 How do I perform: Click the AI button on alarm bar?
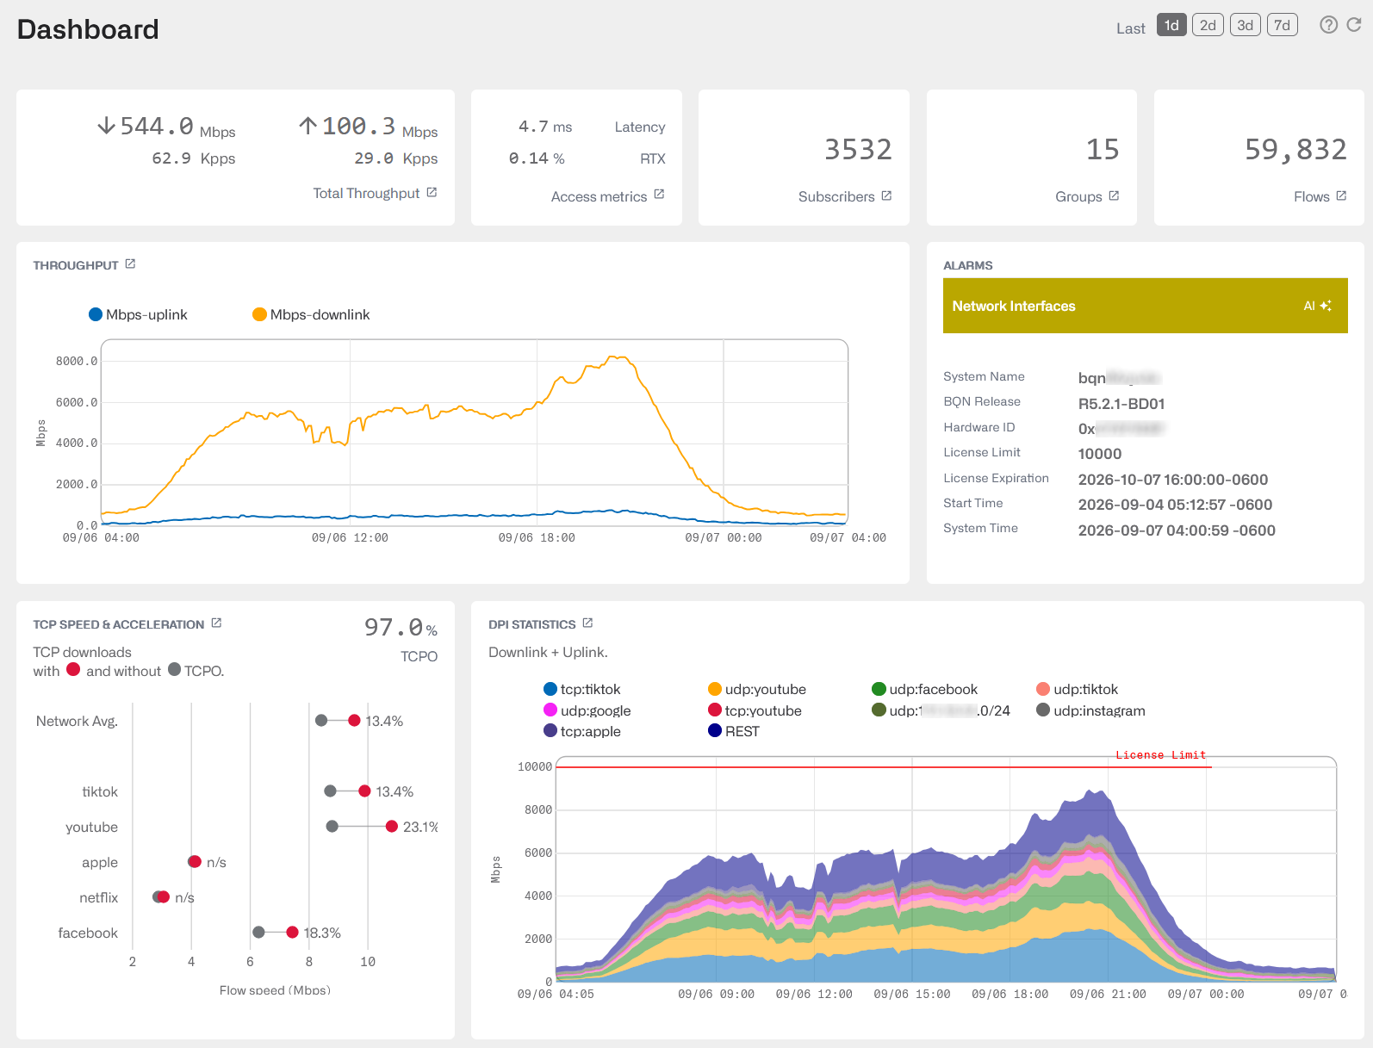[1317, 306]
